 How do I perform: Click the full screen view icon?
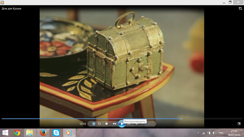pyautogui.click(x=239, y=124)
